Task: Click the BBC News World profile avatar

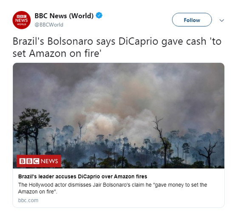Action: [x=21, y=20]
